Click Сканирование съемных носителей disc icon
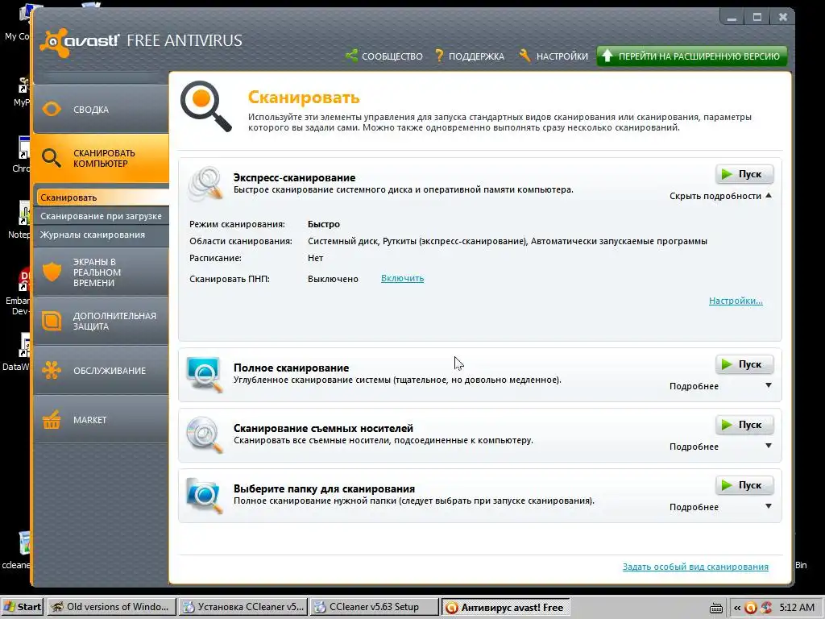The width and height of the screenshot is (825, 619). click(x=204, y=434)
